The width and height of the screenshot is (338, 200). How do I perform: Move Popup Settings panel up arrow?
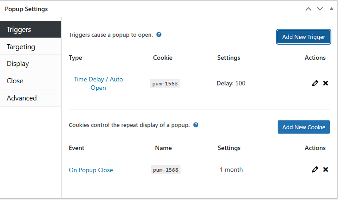click(308, 9)
